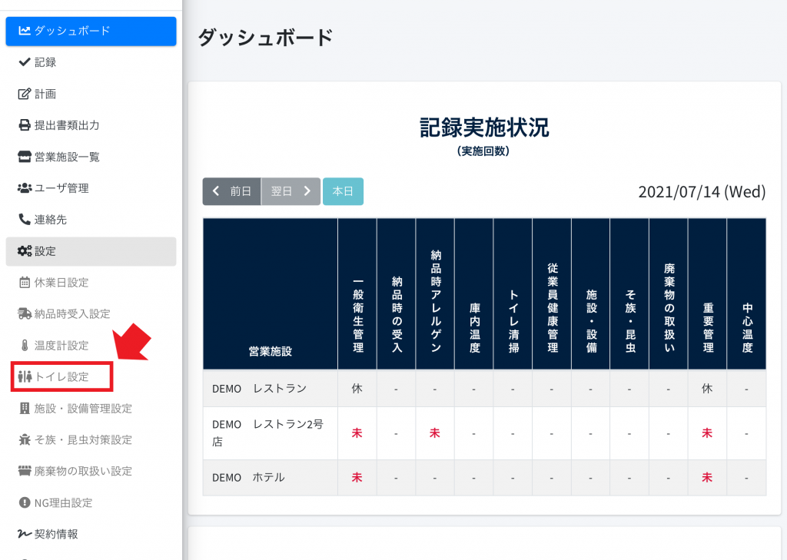Open 廃棄物の取扱い設定

(x=91, y=471)
